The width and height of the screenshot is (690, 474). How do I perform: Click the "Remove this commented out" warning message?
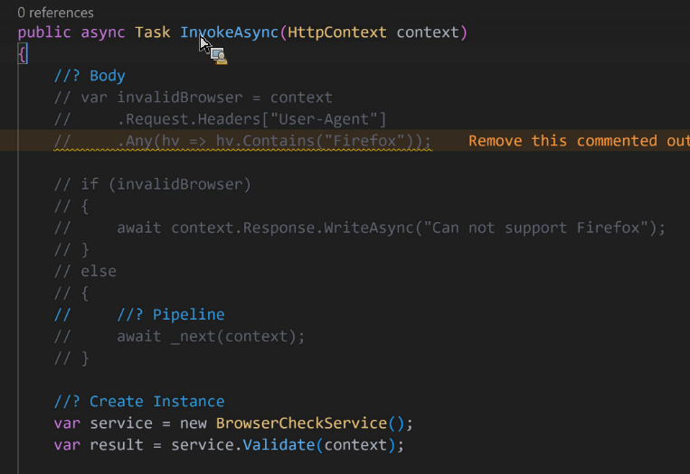[x=579, y=141]
